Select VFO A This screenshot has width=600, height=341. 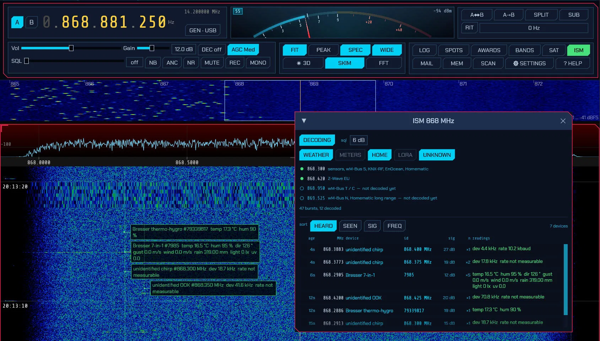(x=17, y=22)
